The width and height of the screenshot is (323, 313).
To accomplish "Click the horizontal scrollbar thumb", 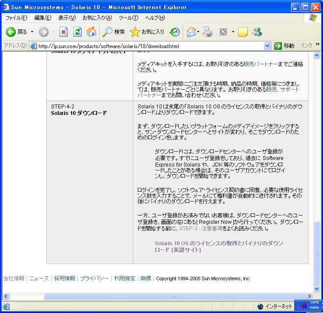I will 174,296.
